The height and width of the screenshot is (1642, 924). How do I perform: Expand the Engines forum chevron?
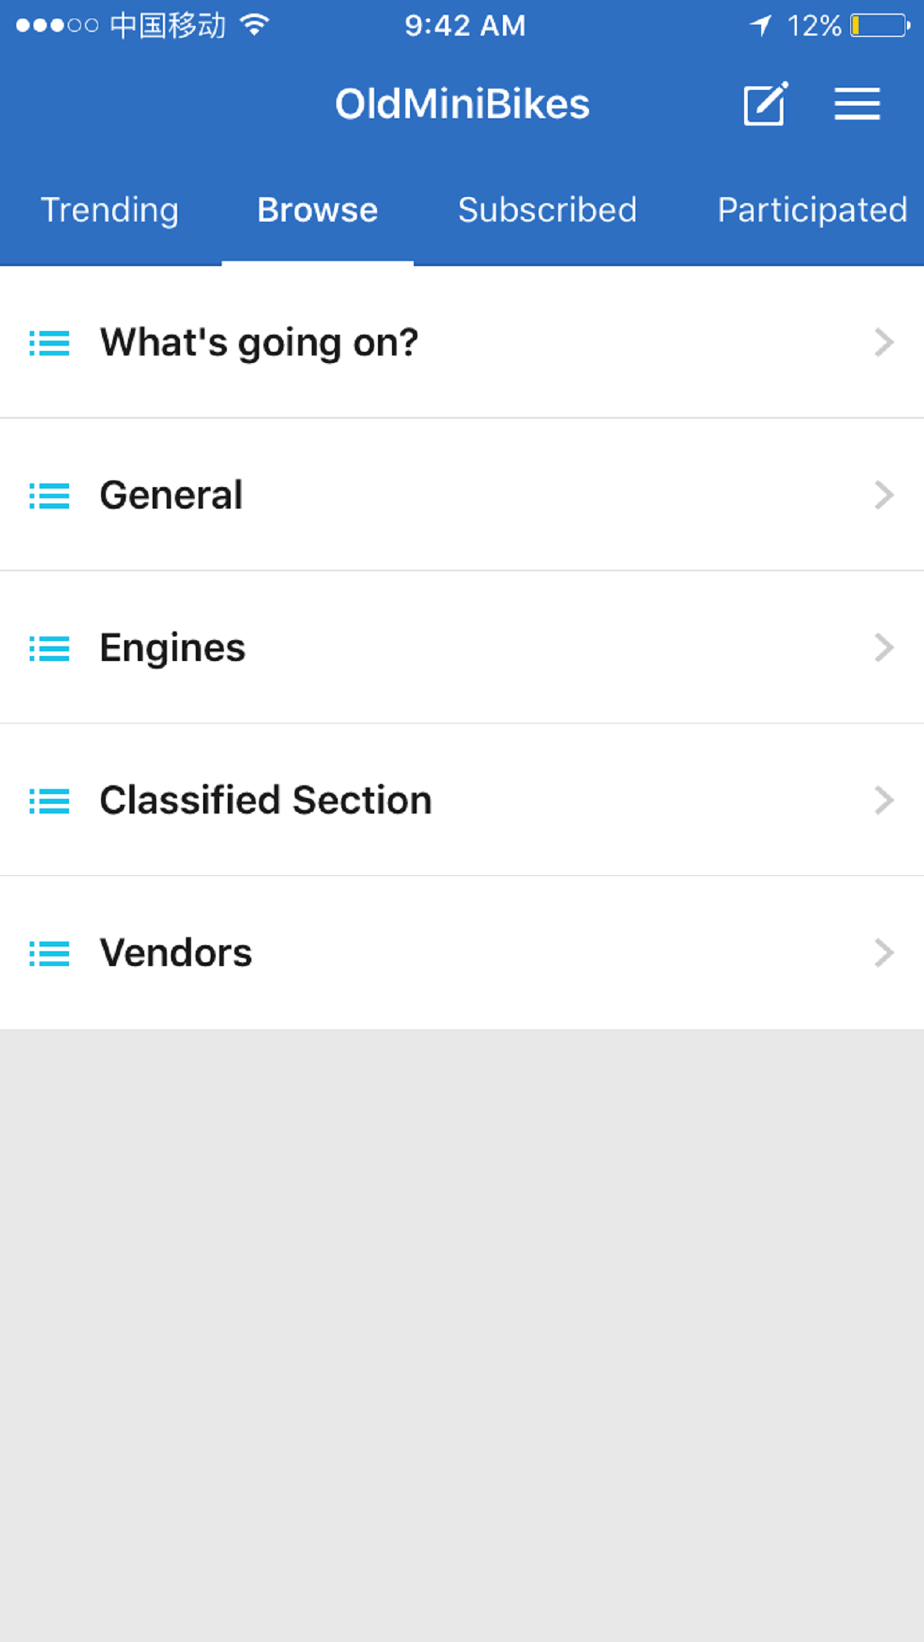pyautogui.click(x=883, y=648)
